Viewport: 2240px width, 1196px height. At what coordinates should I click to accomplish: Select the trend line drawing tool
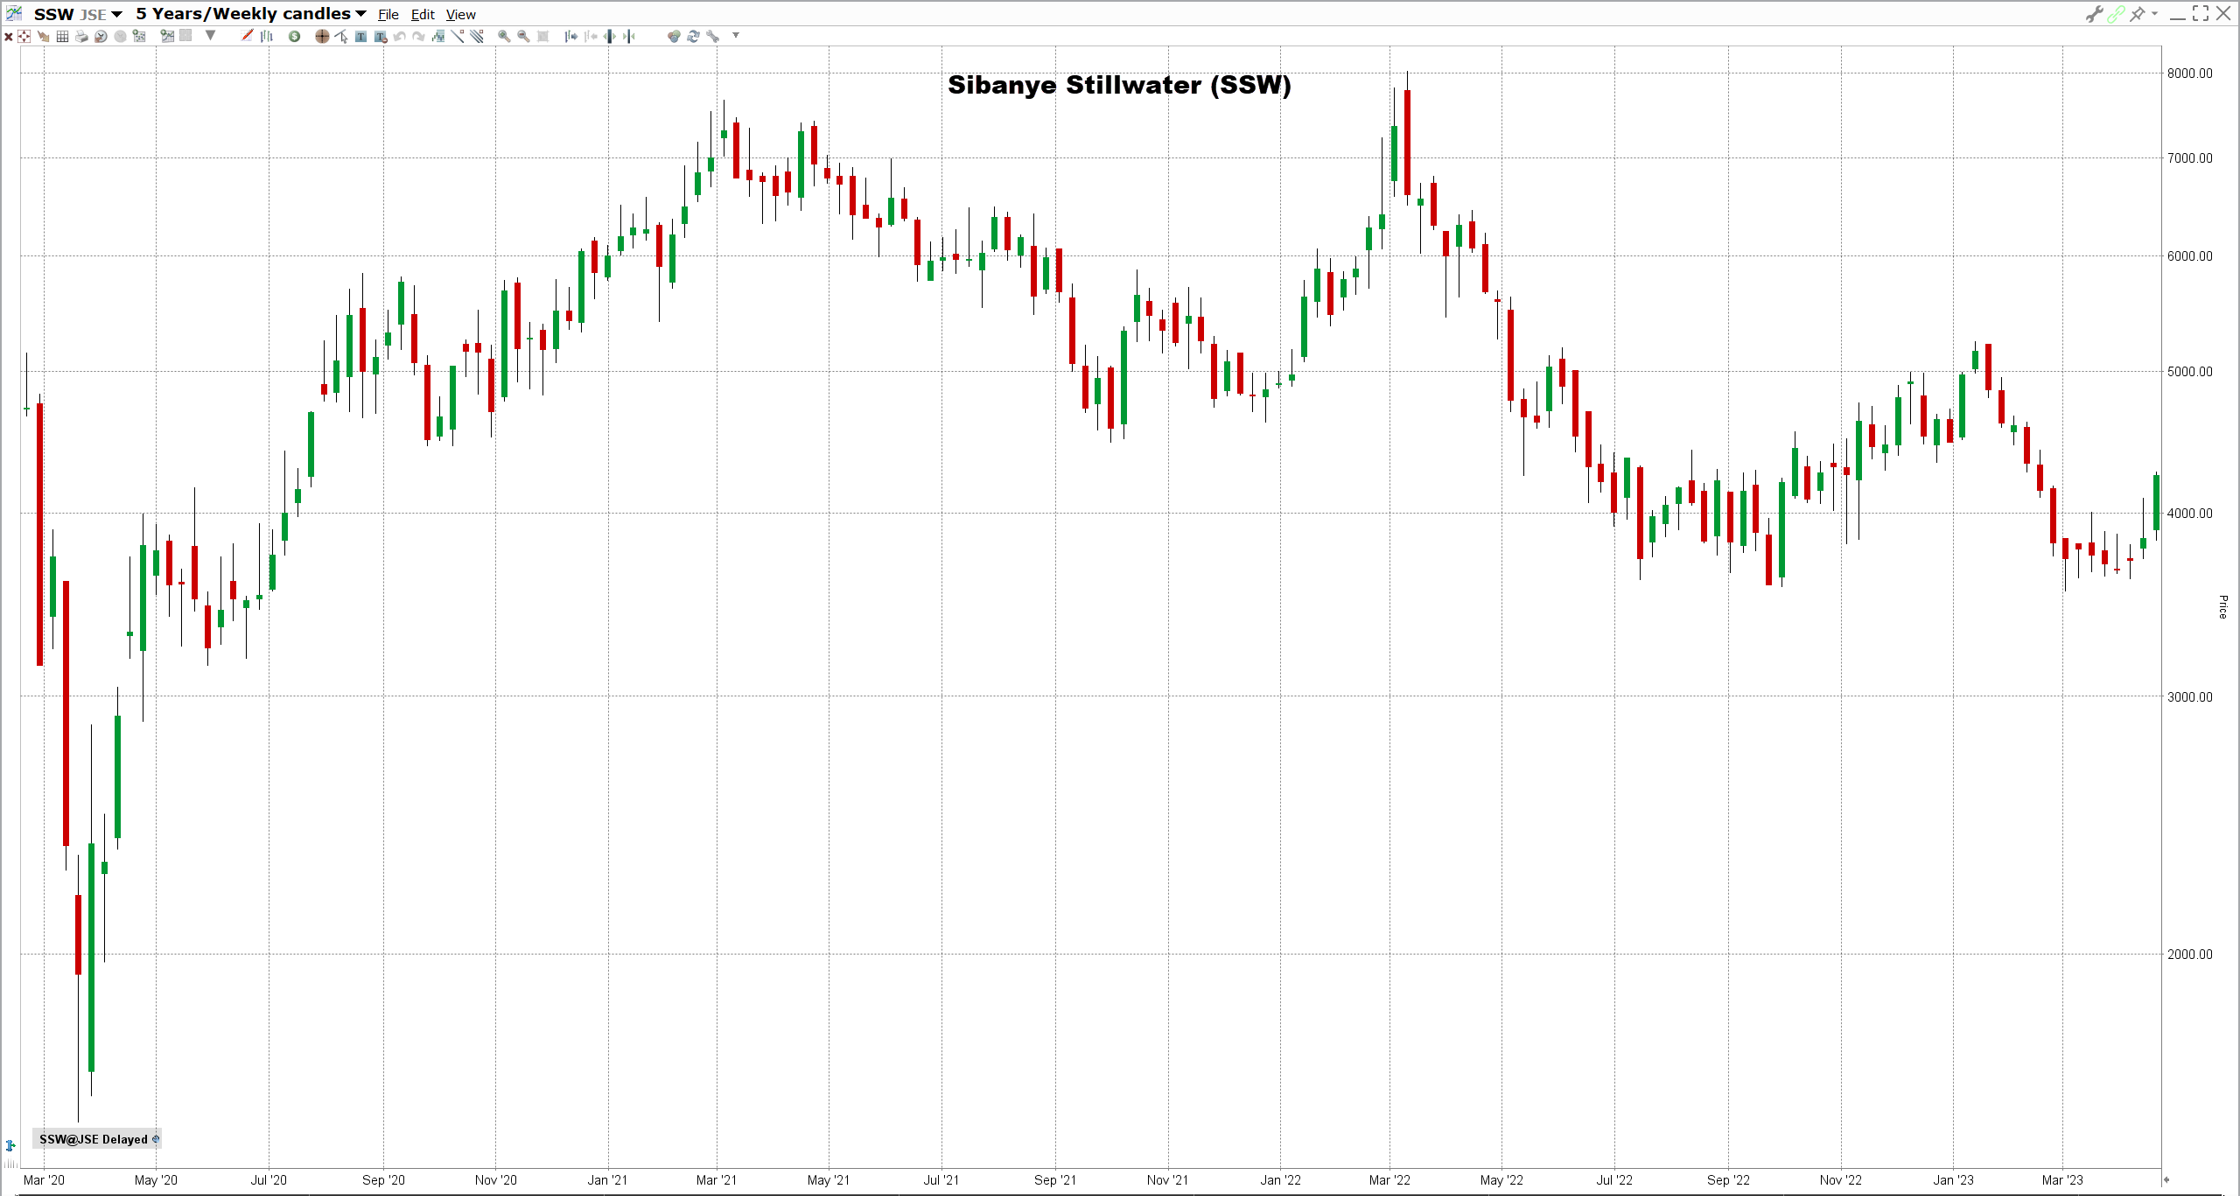coord(458,36)
